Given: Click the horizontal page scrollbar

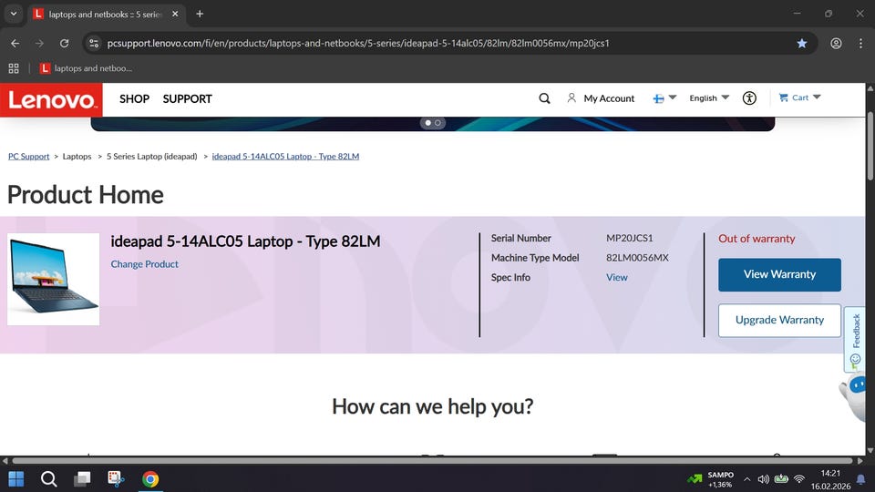Looking at the screenshot, I should click(x=432, y=461).
